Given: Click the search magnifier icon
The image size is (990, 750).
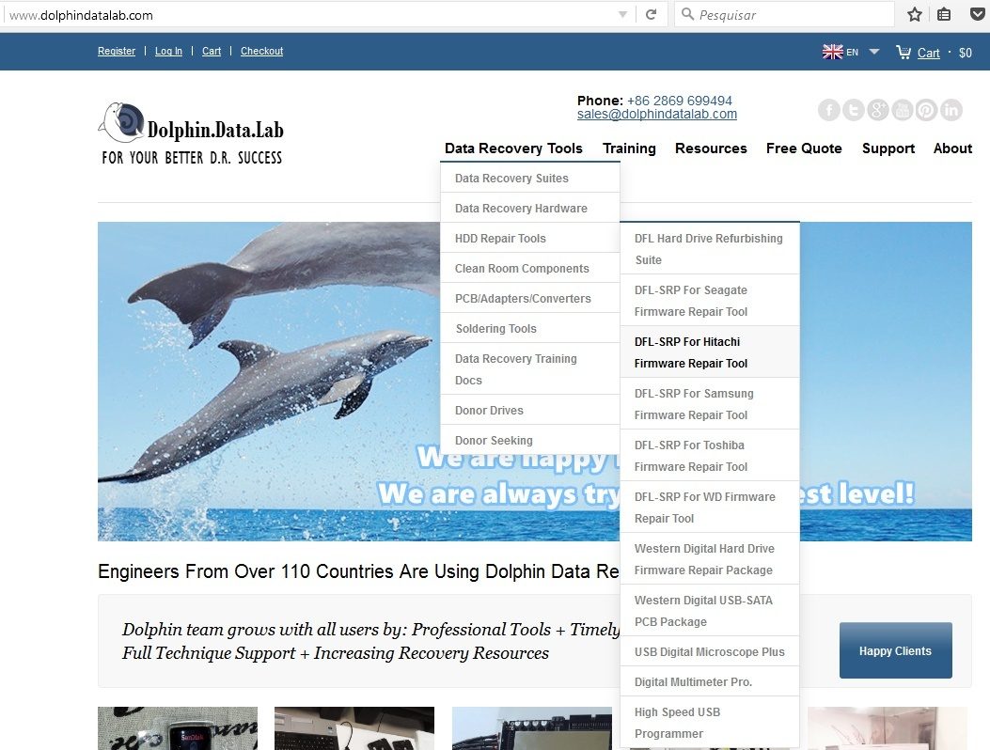Looking at the screenshot, I should coord(687,14).
